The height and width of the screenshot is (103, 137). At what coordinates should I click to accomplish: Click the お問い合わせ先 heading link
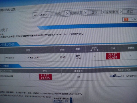8,10
